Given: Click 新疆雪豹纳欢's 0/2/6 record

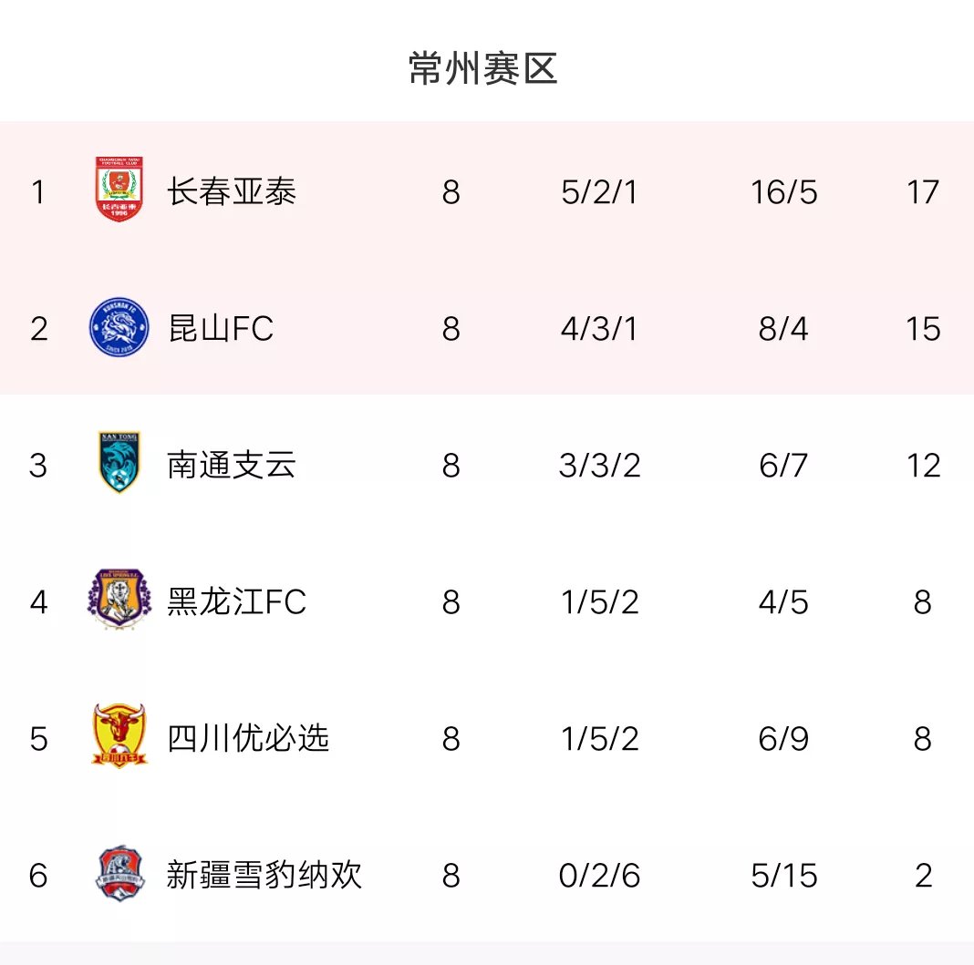Looking at the screenshot, I should coord(600,876).
